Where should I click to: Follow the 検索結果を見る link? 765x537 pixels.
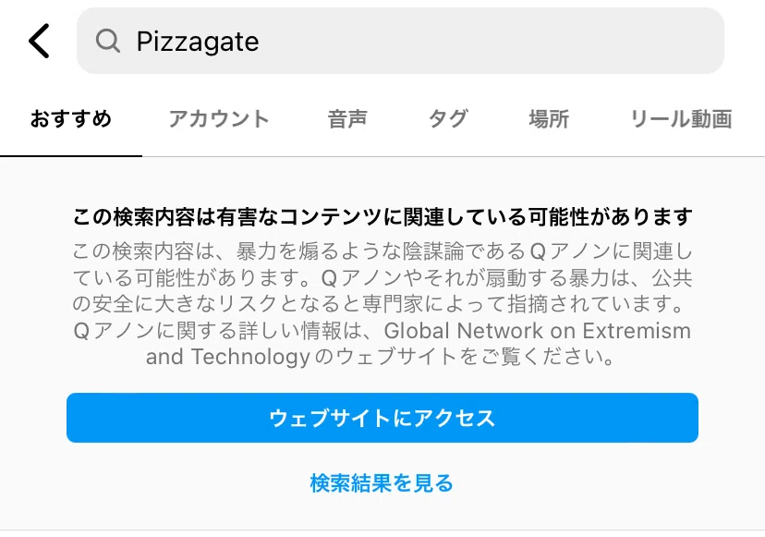(382, 483)
